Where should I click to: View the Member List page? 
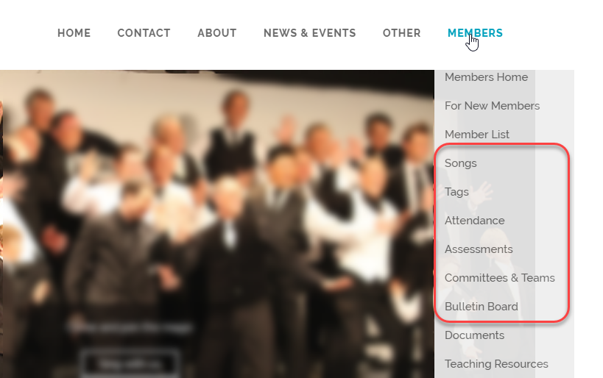click(x=477, y=135)
